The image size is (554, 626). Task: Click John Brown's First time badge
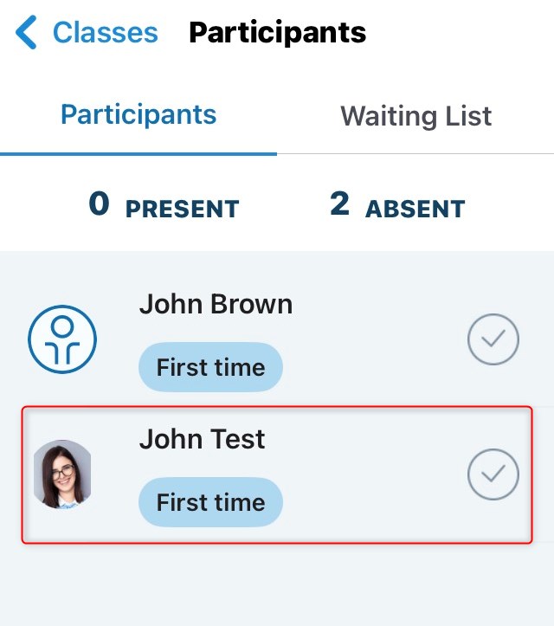(210, 367)
